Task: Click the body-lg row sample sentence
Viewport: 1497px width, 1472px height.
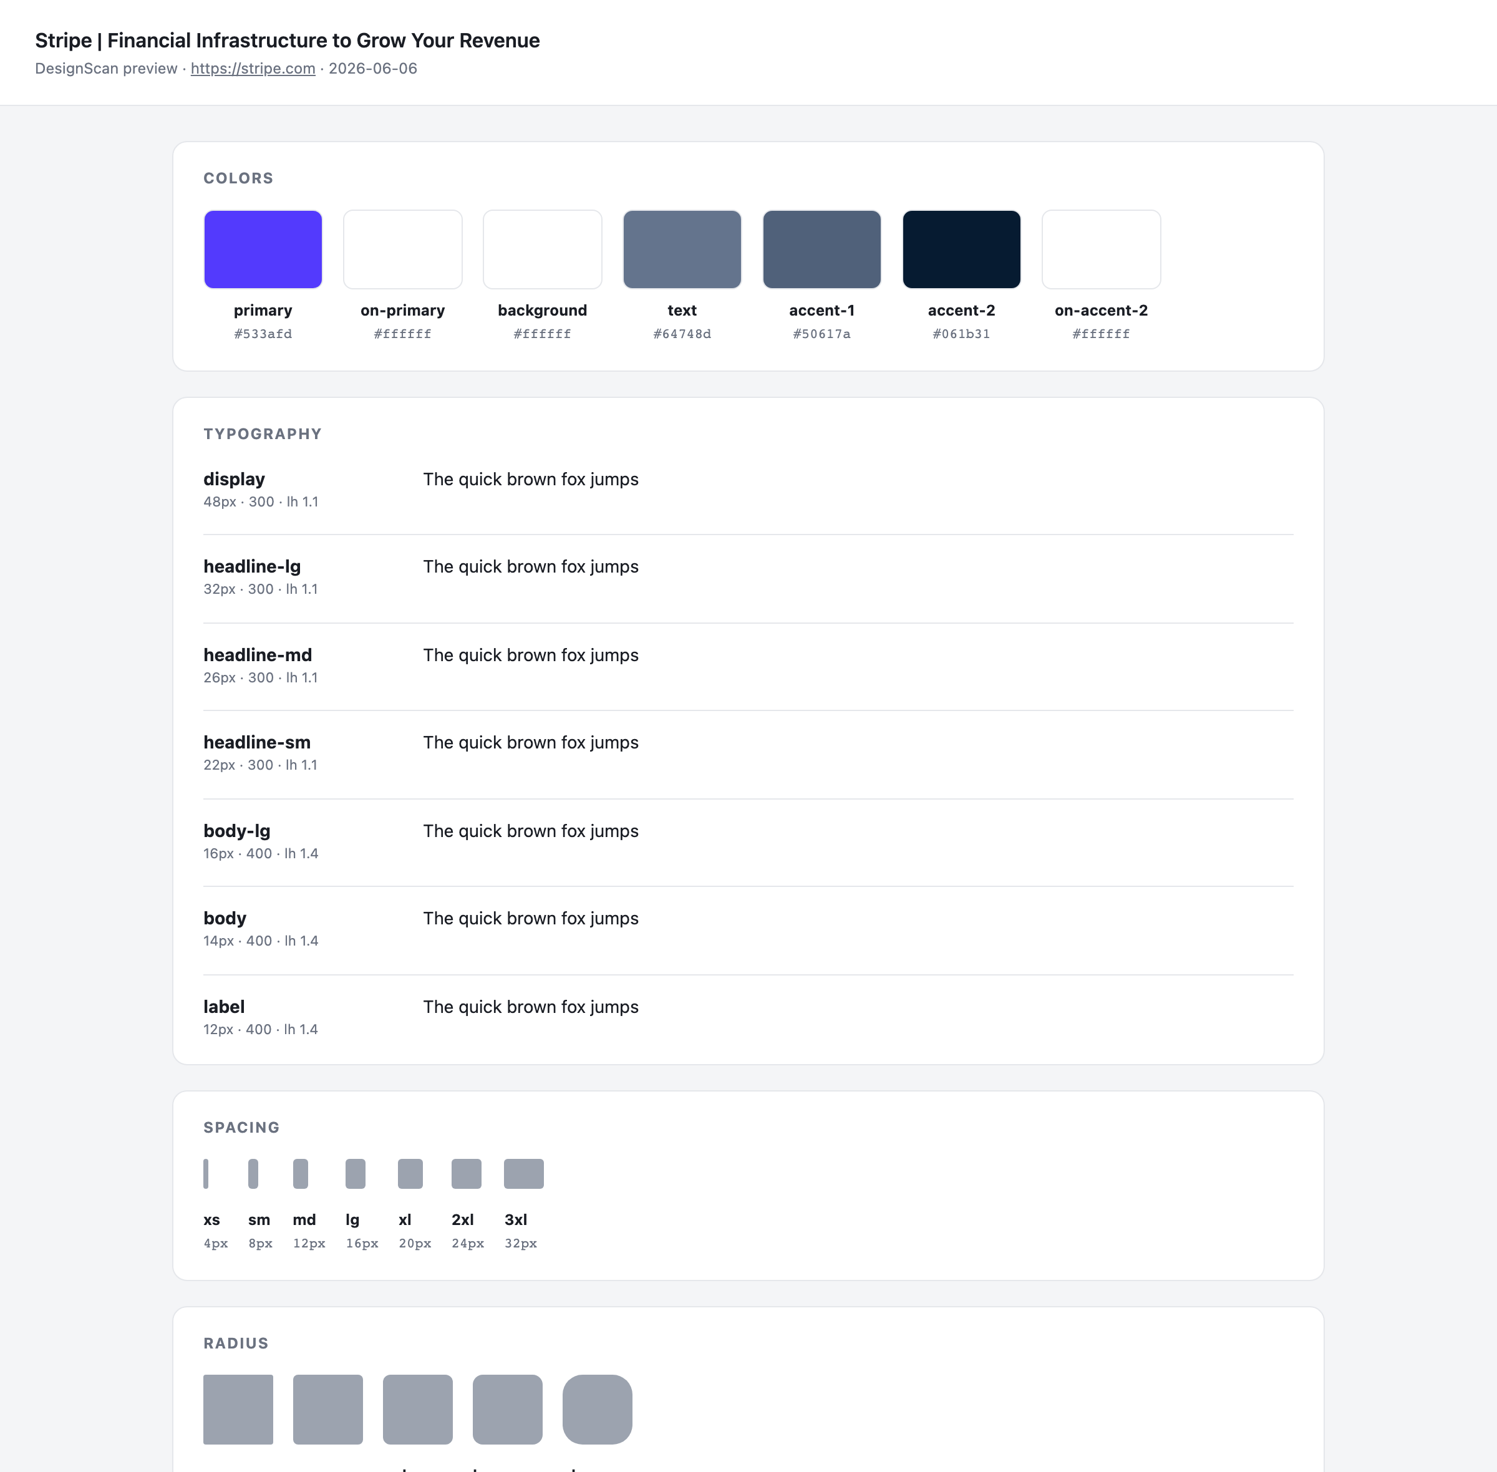Action: point(530,831)
